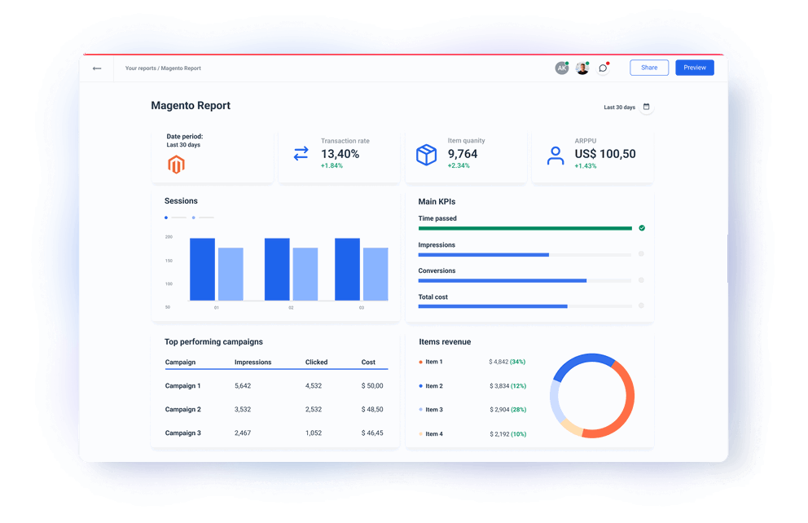The width and height of the screenshot is (808, 523).
Task: Click the ARPPU person icon
Action: coord(555,156)
